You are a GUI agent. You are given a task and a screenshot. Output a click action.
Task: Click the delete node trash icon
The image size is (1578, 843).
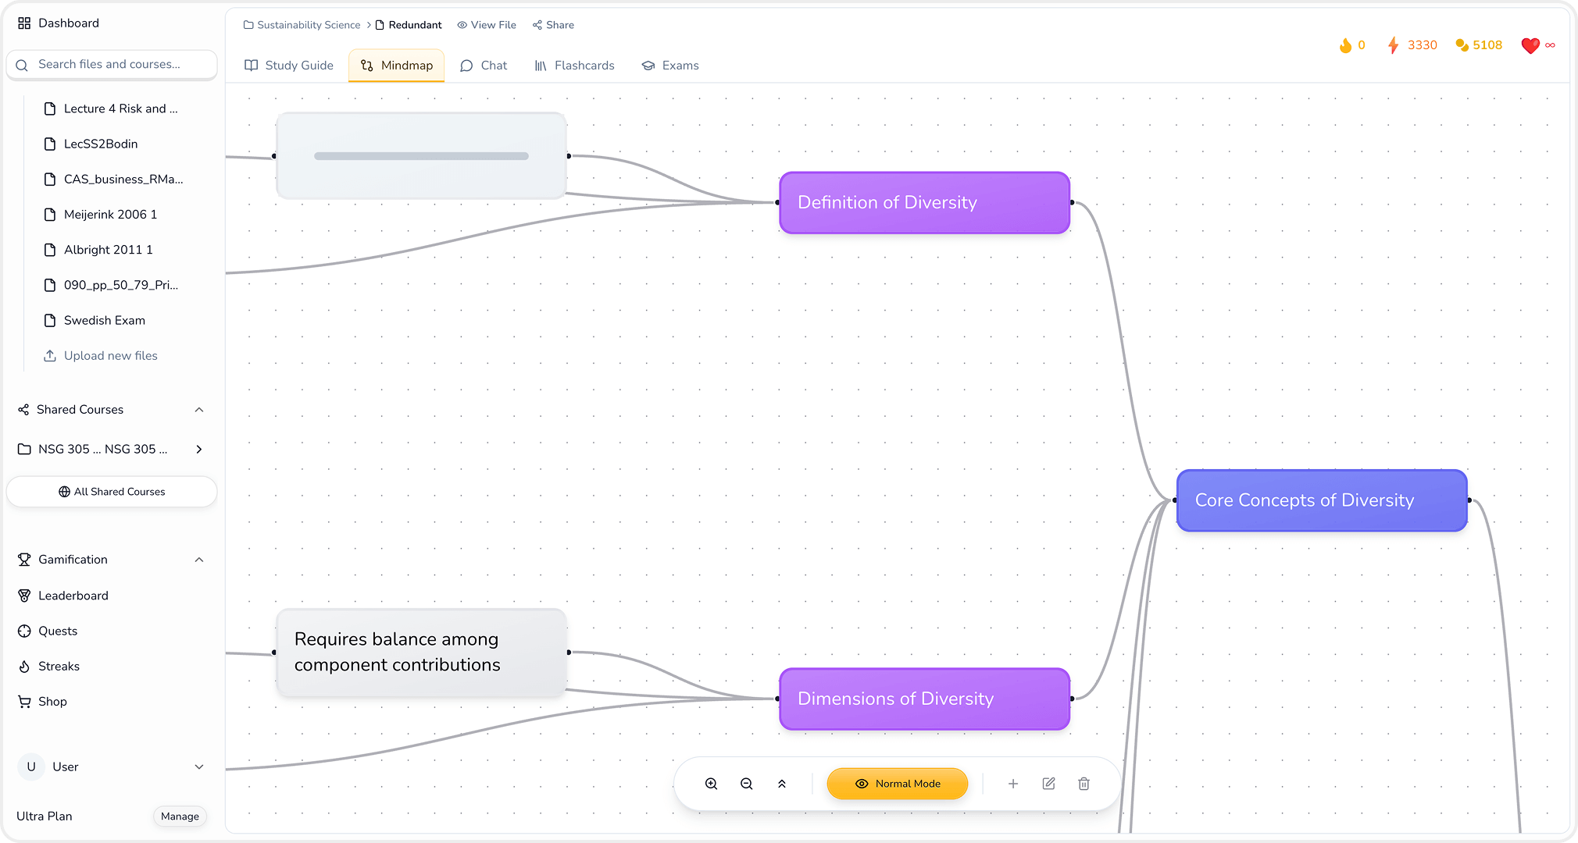(1084, 784)
